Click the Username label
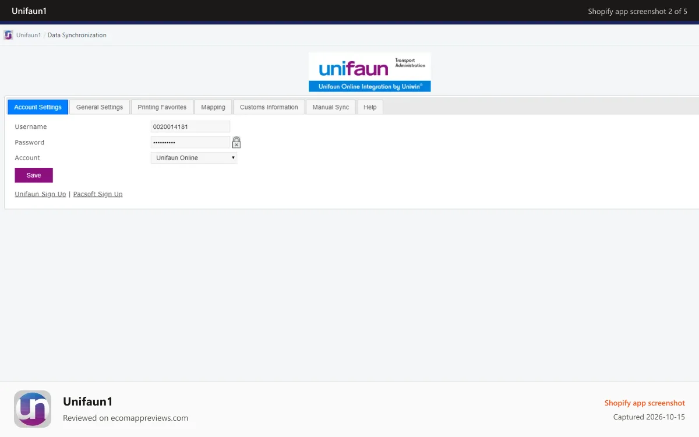 coord(31,126)
